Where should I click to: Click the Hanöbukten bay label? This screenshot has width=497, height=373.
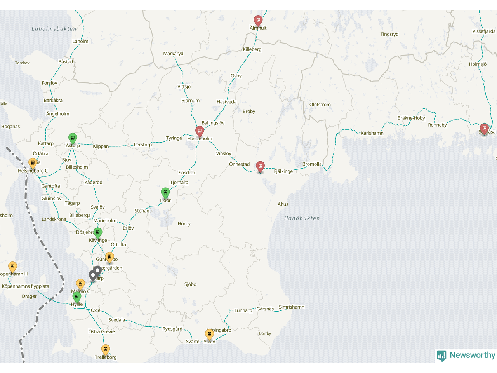302,218
